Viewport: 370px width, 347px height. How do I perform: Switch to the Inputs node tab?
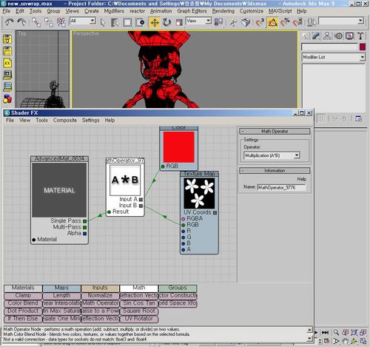pos(100,288)
